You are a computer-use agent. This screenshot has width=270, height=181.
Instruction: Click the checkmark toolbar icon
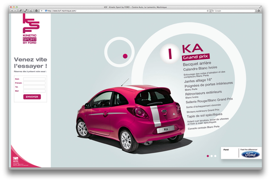(x=31, y=11)
